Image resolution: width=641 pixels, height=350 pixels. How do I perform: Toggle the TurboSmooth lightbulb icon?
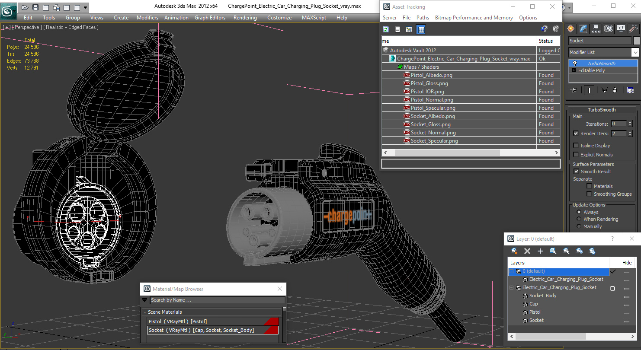click(x=574, y=64)
